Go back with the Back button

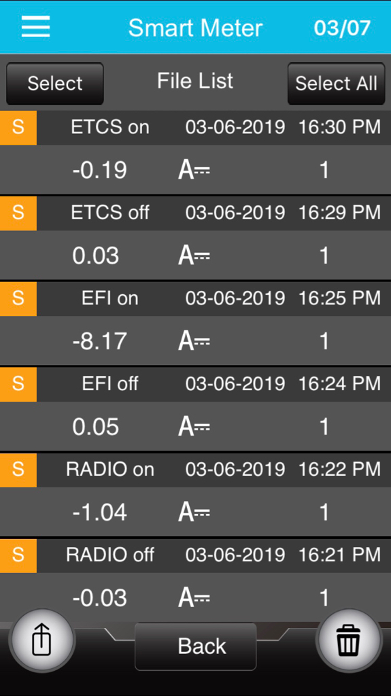(196, 646)
